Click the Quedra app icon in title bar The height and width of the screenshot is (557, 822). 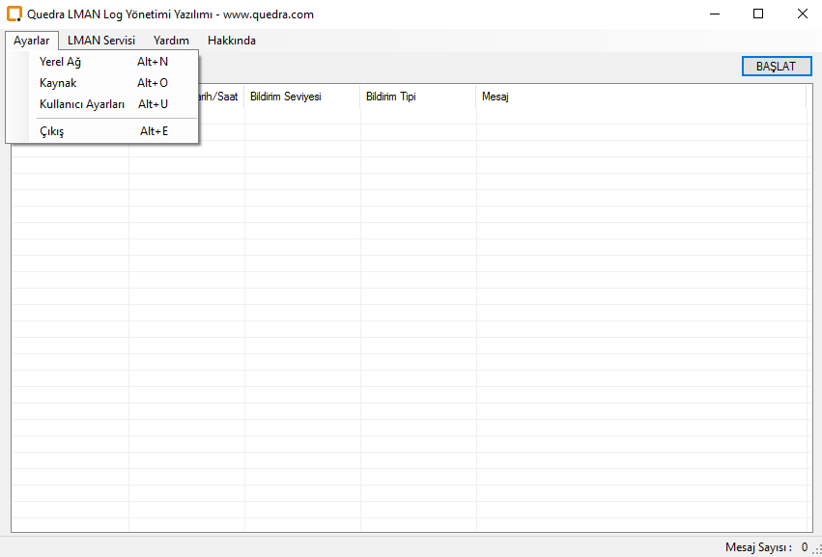tap(14, 14)
